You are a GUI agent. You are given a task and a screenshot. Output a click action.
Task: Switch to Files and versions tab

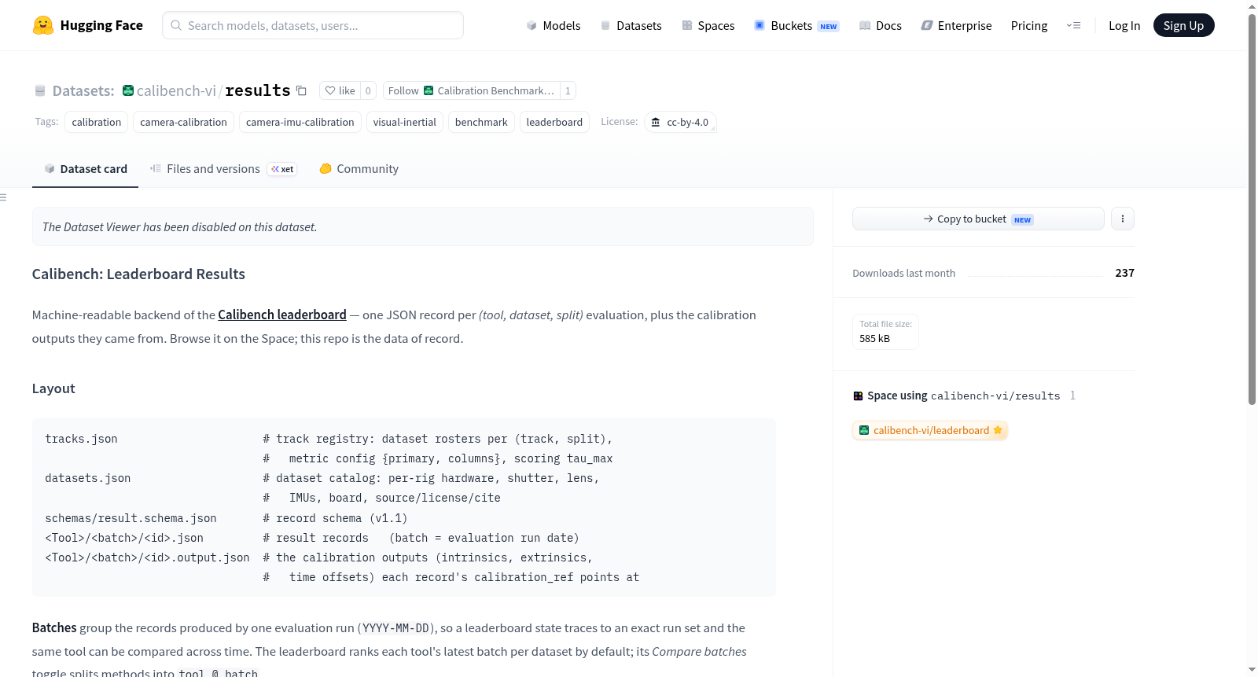(x=223, y=169)
